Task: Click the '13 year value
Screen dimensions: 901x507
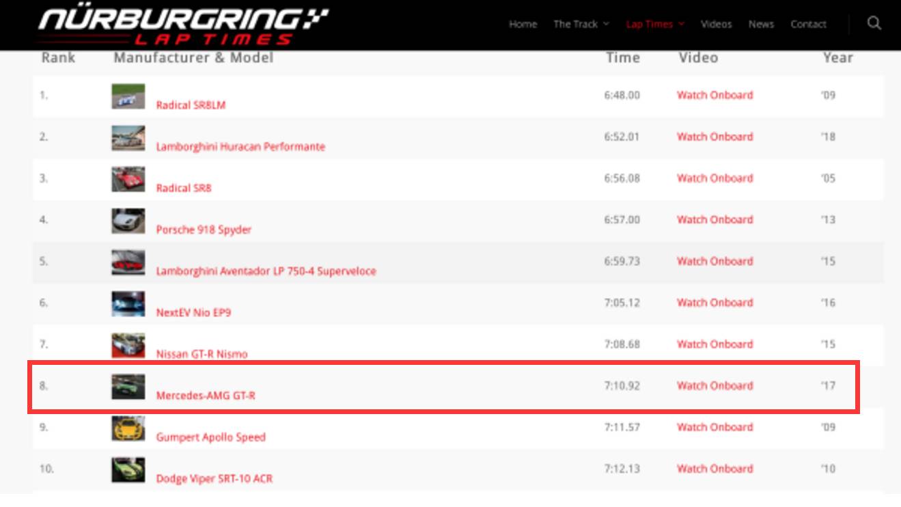Action: pos(829,220)
